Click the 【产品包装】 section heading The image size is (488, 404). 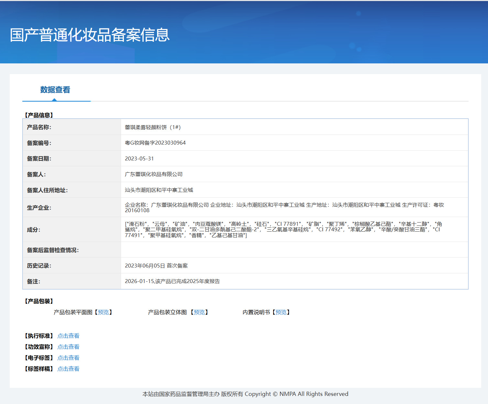39,301
